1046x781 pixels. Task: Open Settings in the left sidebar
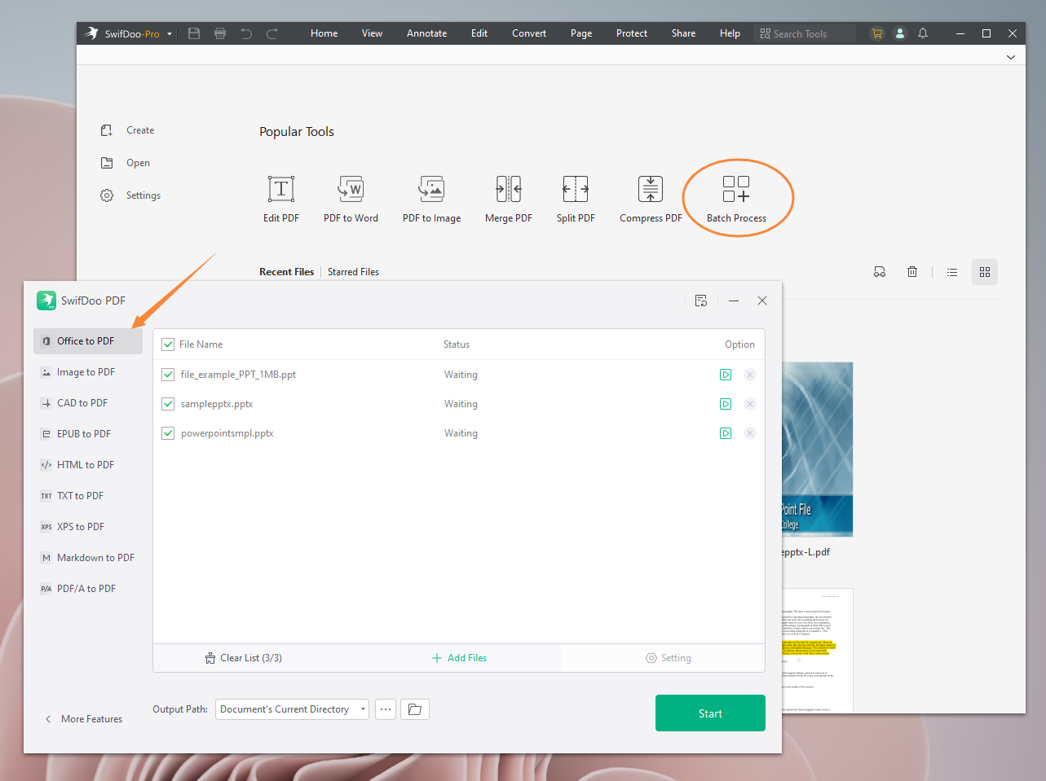click(x=130, y=195)
